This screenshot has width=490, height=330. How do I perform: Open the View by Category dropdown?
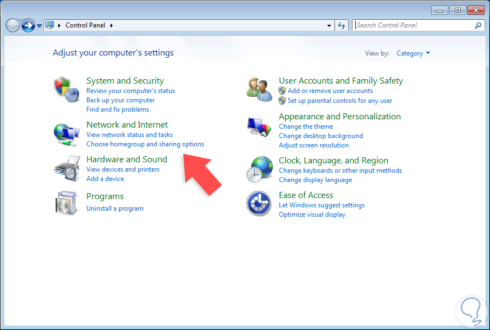pos(413,53)
